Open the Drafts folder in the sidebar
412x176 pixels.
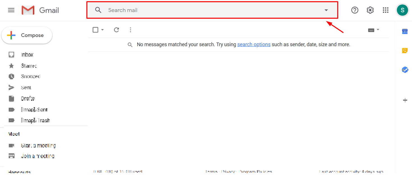pyautogui.click(x=28, y=98)
